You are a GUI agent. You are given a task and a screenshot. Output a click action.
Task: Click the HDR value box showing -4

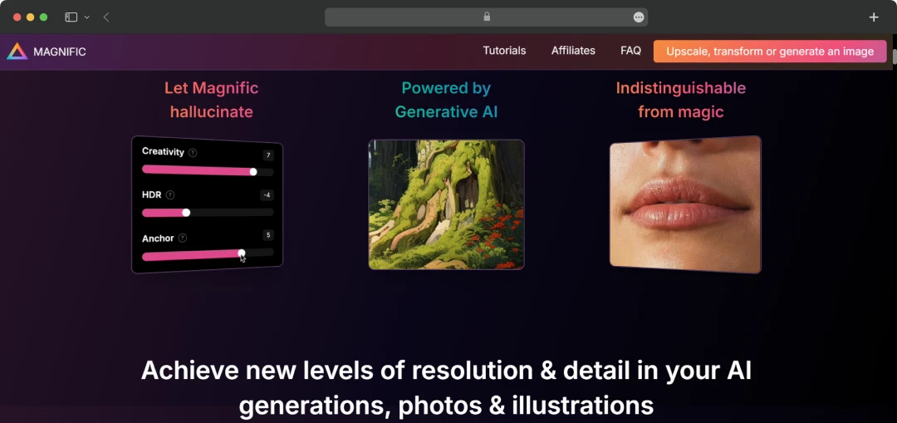pyautogui.click(x=267, y=196)
